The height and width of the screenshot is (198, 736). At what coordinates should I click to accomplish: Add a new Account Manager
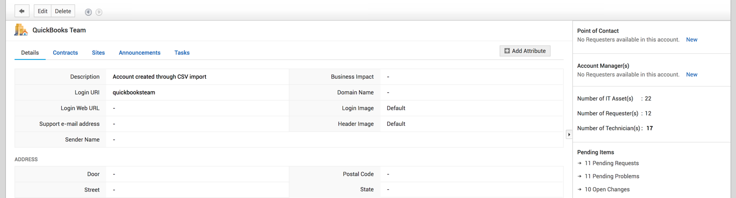(x=691, y=75)
